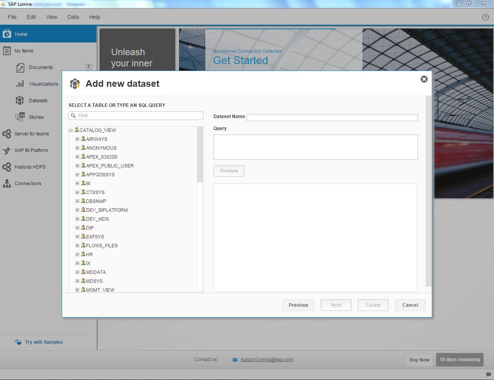Image resolution: width=494 pixels, height=380 pixels.
Task: Click the Next button
Action: 336,305
